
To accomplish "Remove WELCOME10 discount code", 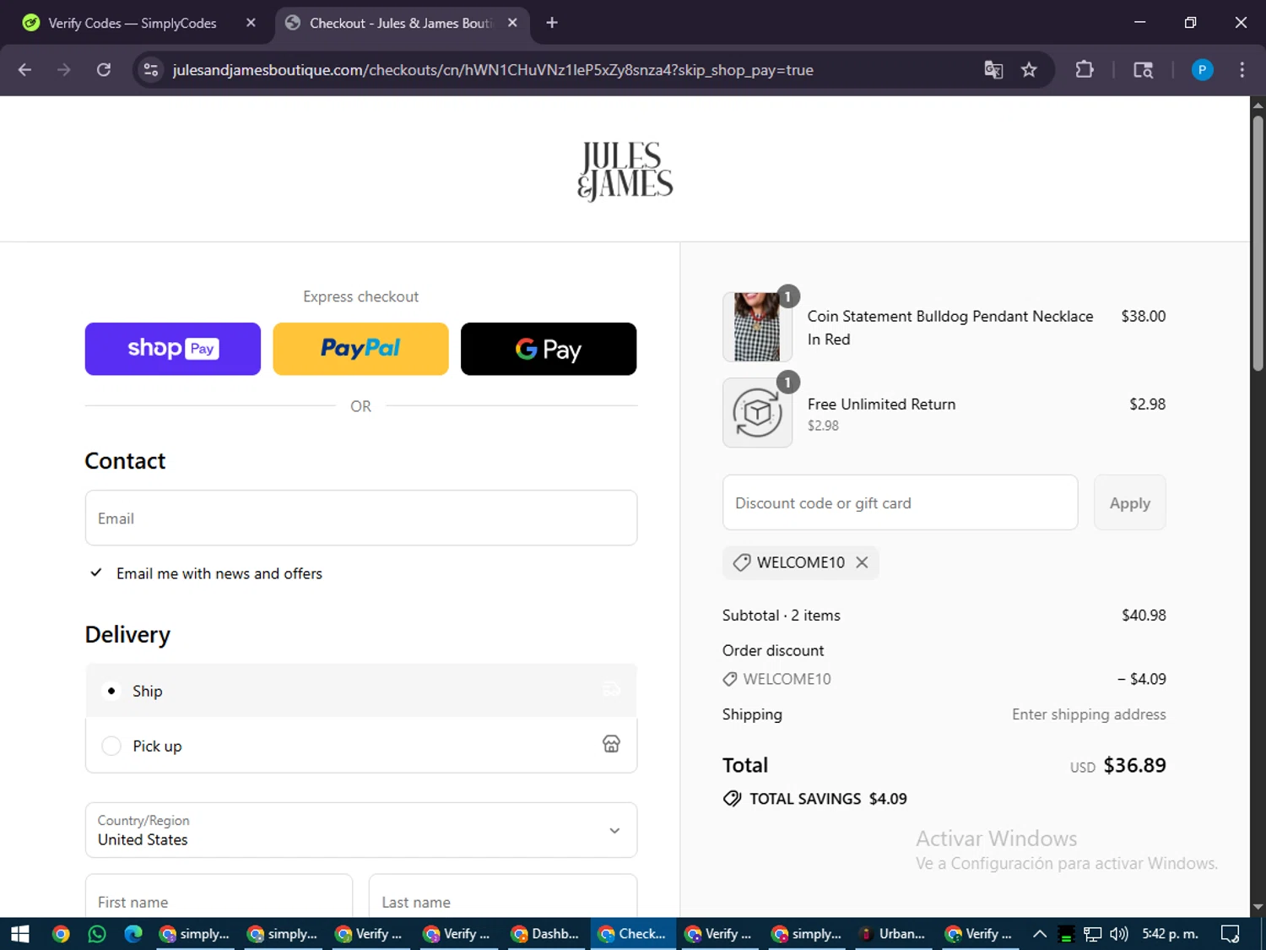I will [x=862, y=562].
